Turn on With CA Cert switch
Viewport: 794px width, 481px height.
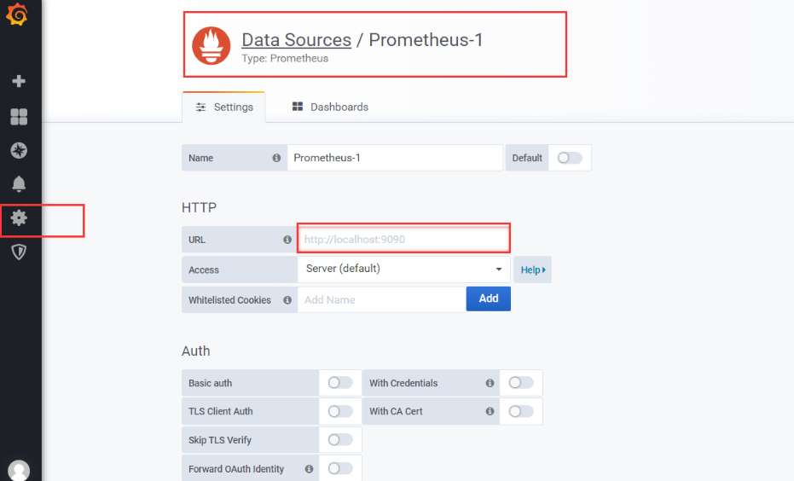click(x=520, y=411)
